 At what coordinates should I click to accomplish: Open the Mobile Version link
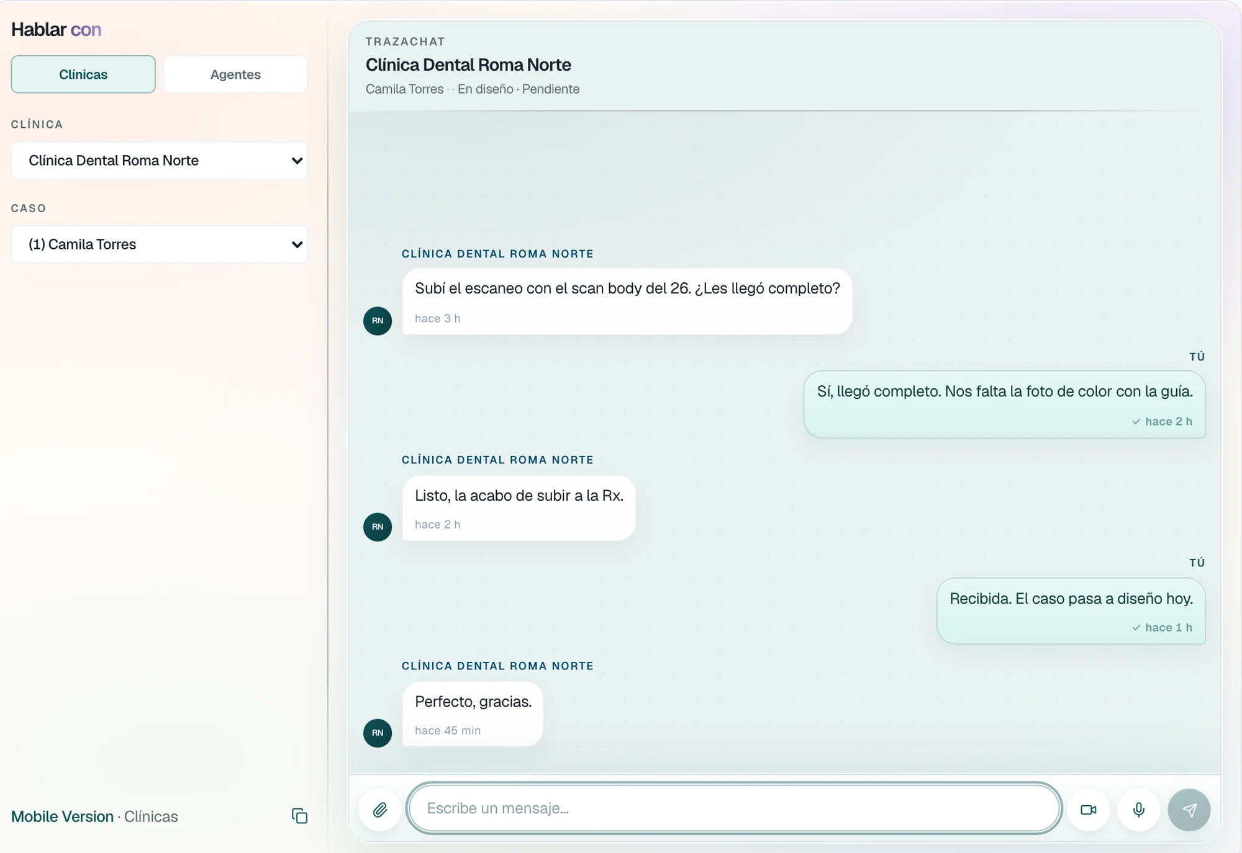(62, 816)
